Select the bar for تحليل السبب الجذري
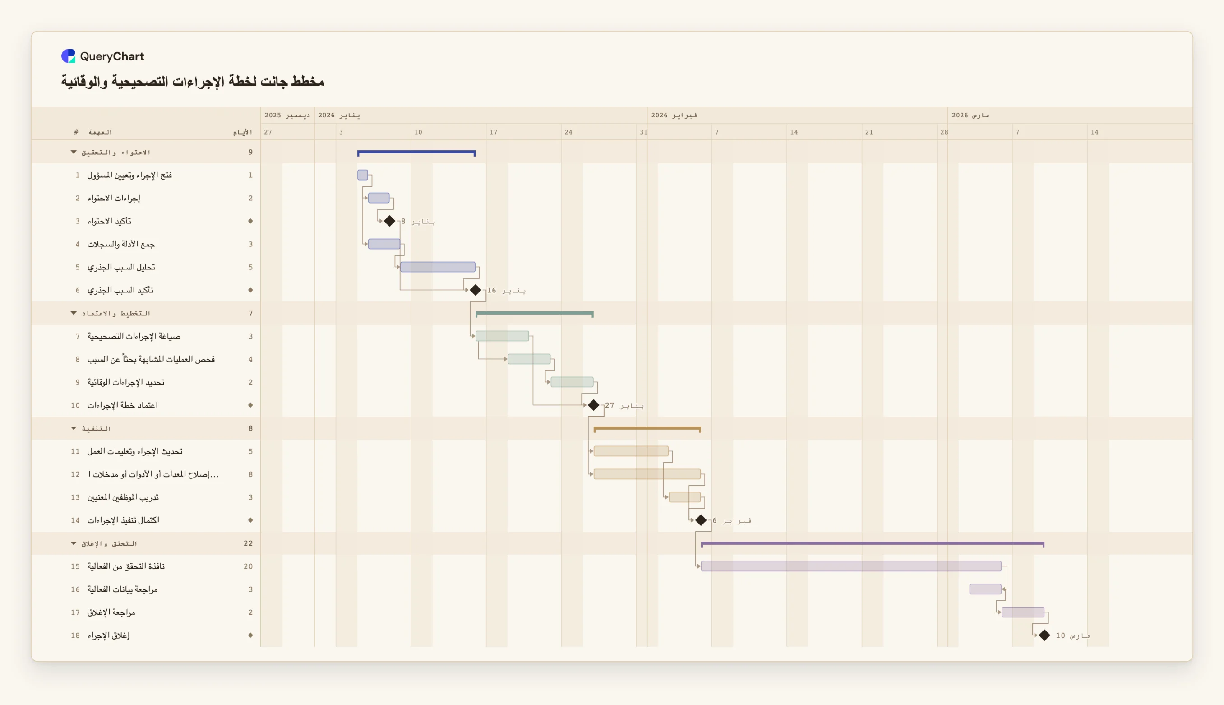Image resolution: width=1224 pixels, height=705 pixels. click(x=438, y=267)
